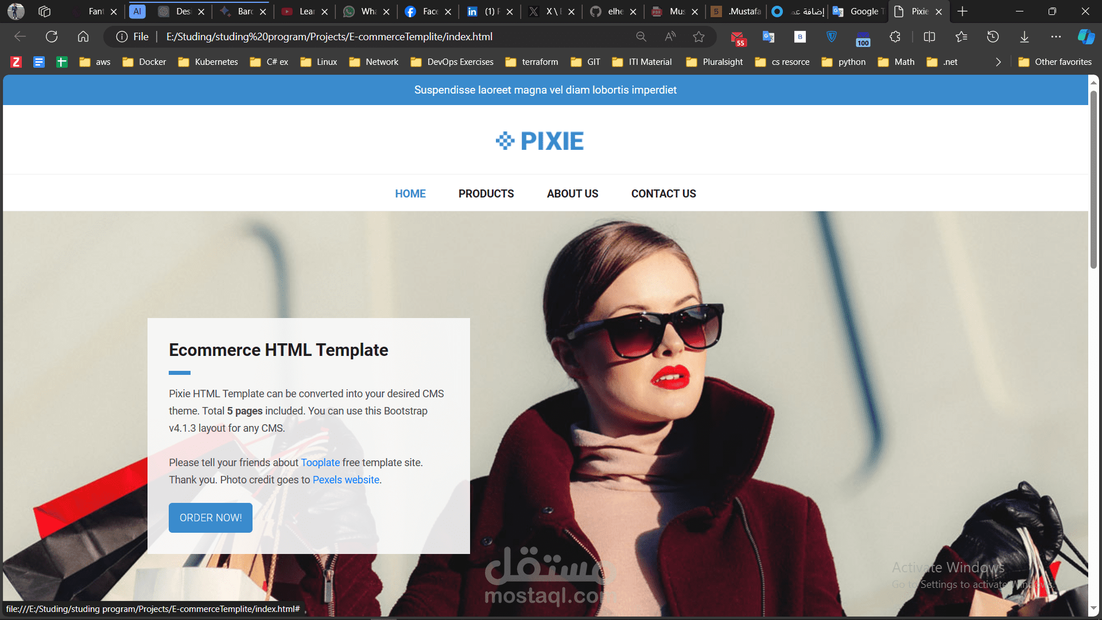Go to HOME nav item
The image size is (1102, 620).
pos(410,194)
